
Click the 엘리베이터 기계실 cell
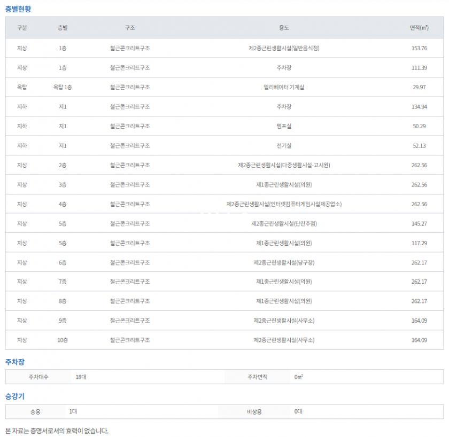tap(284, 87)
